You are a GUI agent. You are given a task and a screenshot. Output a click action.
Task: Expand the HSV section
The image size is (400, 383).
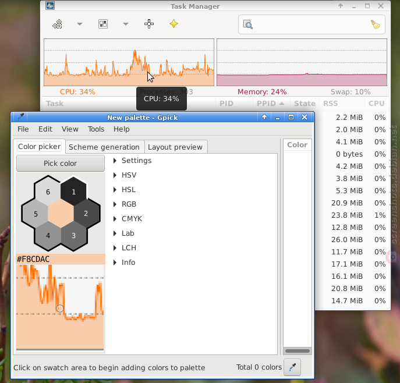pos(125,175)
